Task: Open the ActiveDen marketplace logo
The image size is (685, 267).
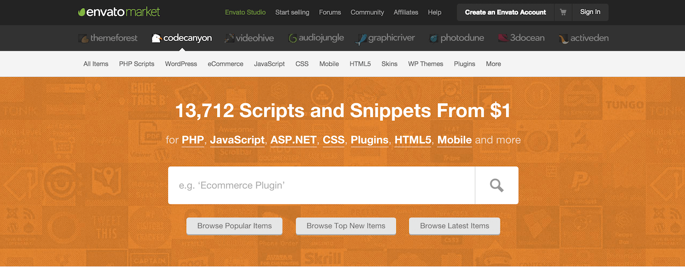Action: [x=583, y=38]
